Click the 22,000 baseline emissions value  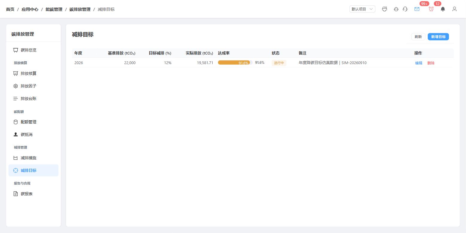[x=130, y=63]
